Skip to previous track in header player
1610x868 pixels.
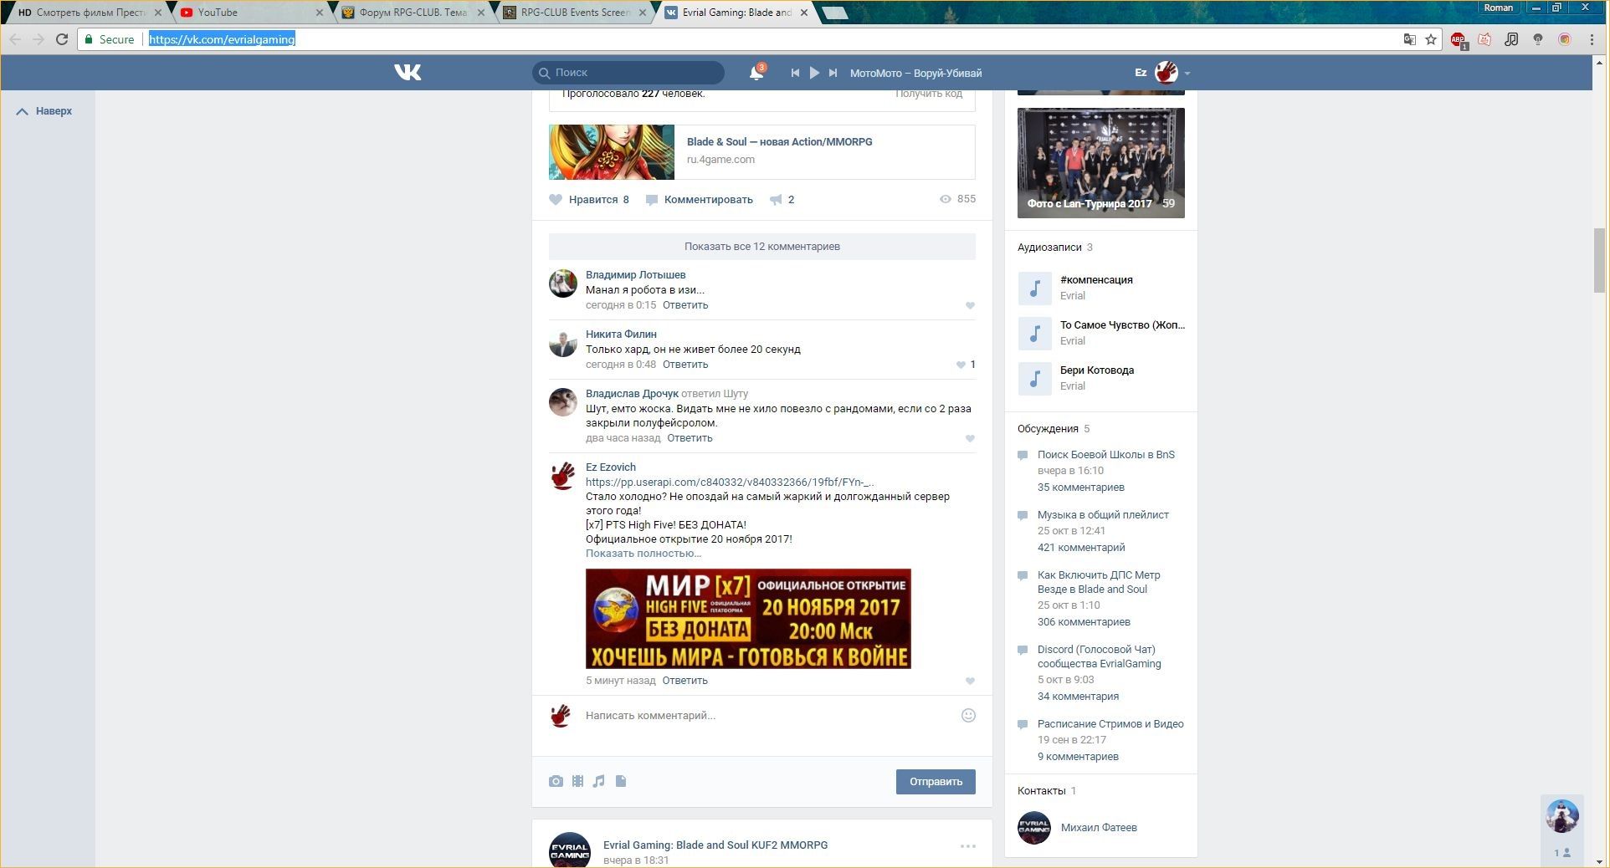(795, 73)
